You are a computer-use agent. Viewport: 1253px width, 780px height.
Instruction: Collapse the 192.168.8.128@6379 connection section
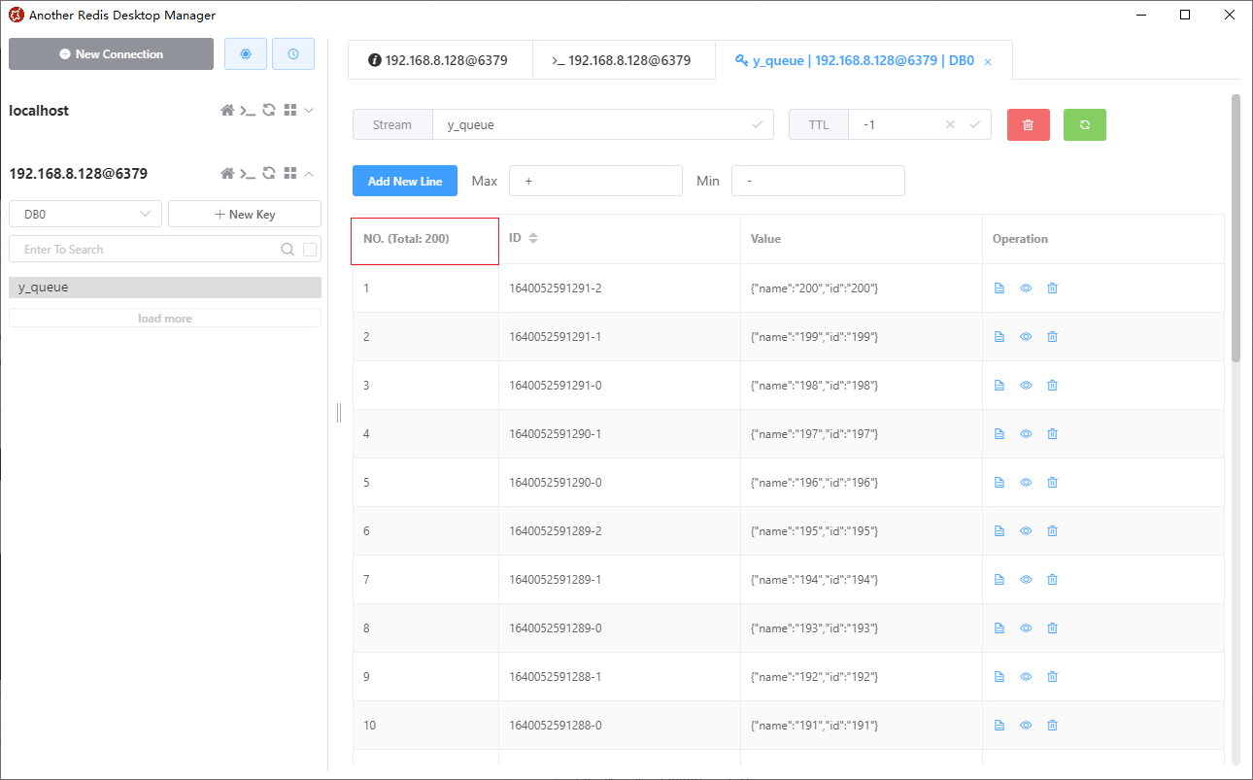coord(309,173)
